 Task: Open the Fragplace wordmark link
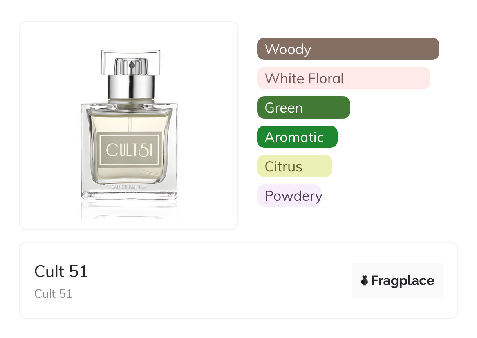[x=402, y=281]
